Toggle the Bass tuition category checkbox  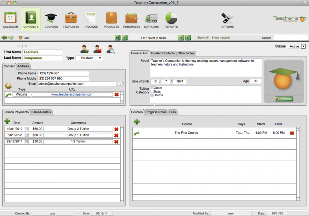(x=152, y=91)
